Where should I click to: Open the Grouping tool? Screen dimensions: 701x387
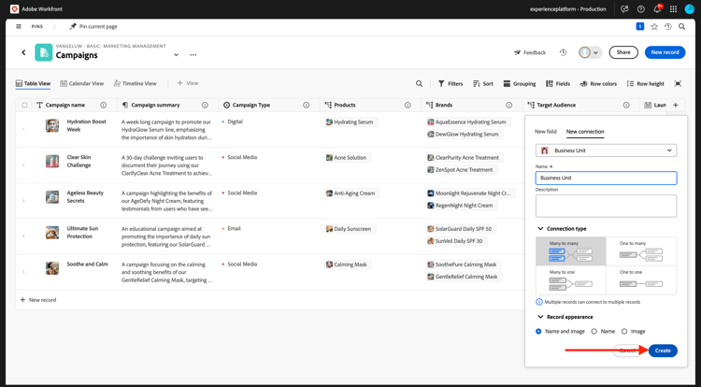coord(520,83)
